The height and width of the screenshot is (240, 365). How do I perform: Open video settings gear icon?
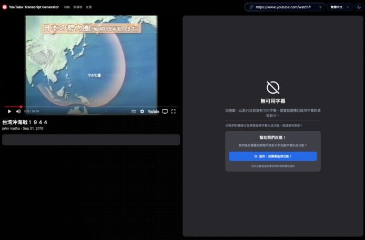(x=142, y=111)
